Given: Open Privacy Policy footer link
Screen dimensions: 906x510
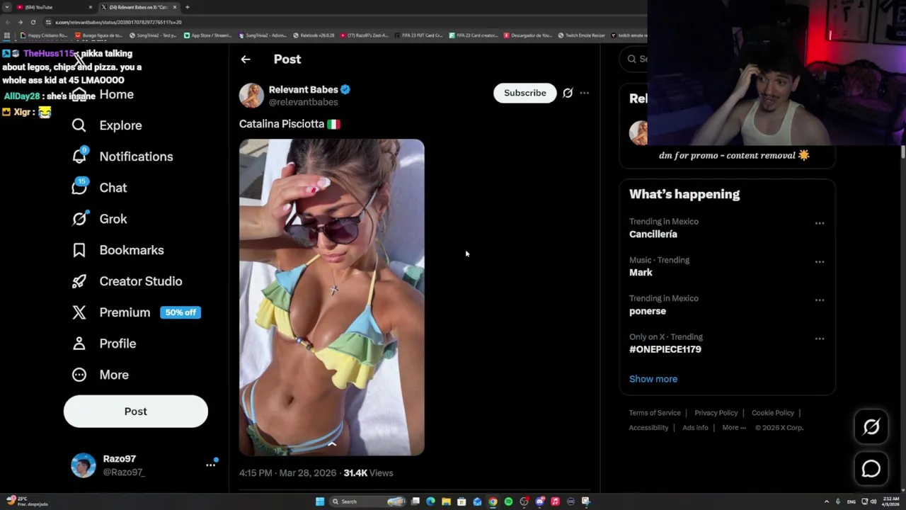Looking at the screenshot, I should [x=716, y=413].
